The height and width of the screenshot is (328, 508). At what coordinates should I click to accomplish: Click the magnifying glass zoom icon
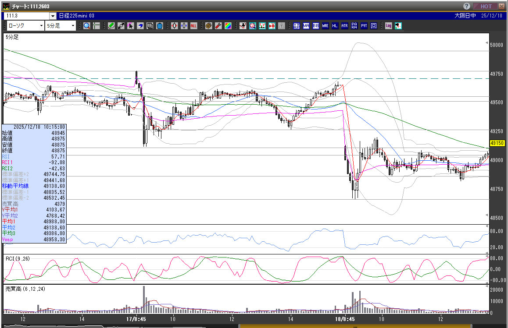pos(87,26)
